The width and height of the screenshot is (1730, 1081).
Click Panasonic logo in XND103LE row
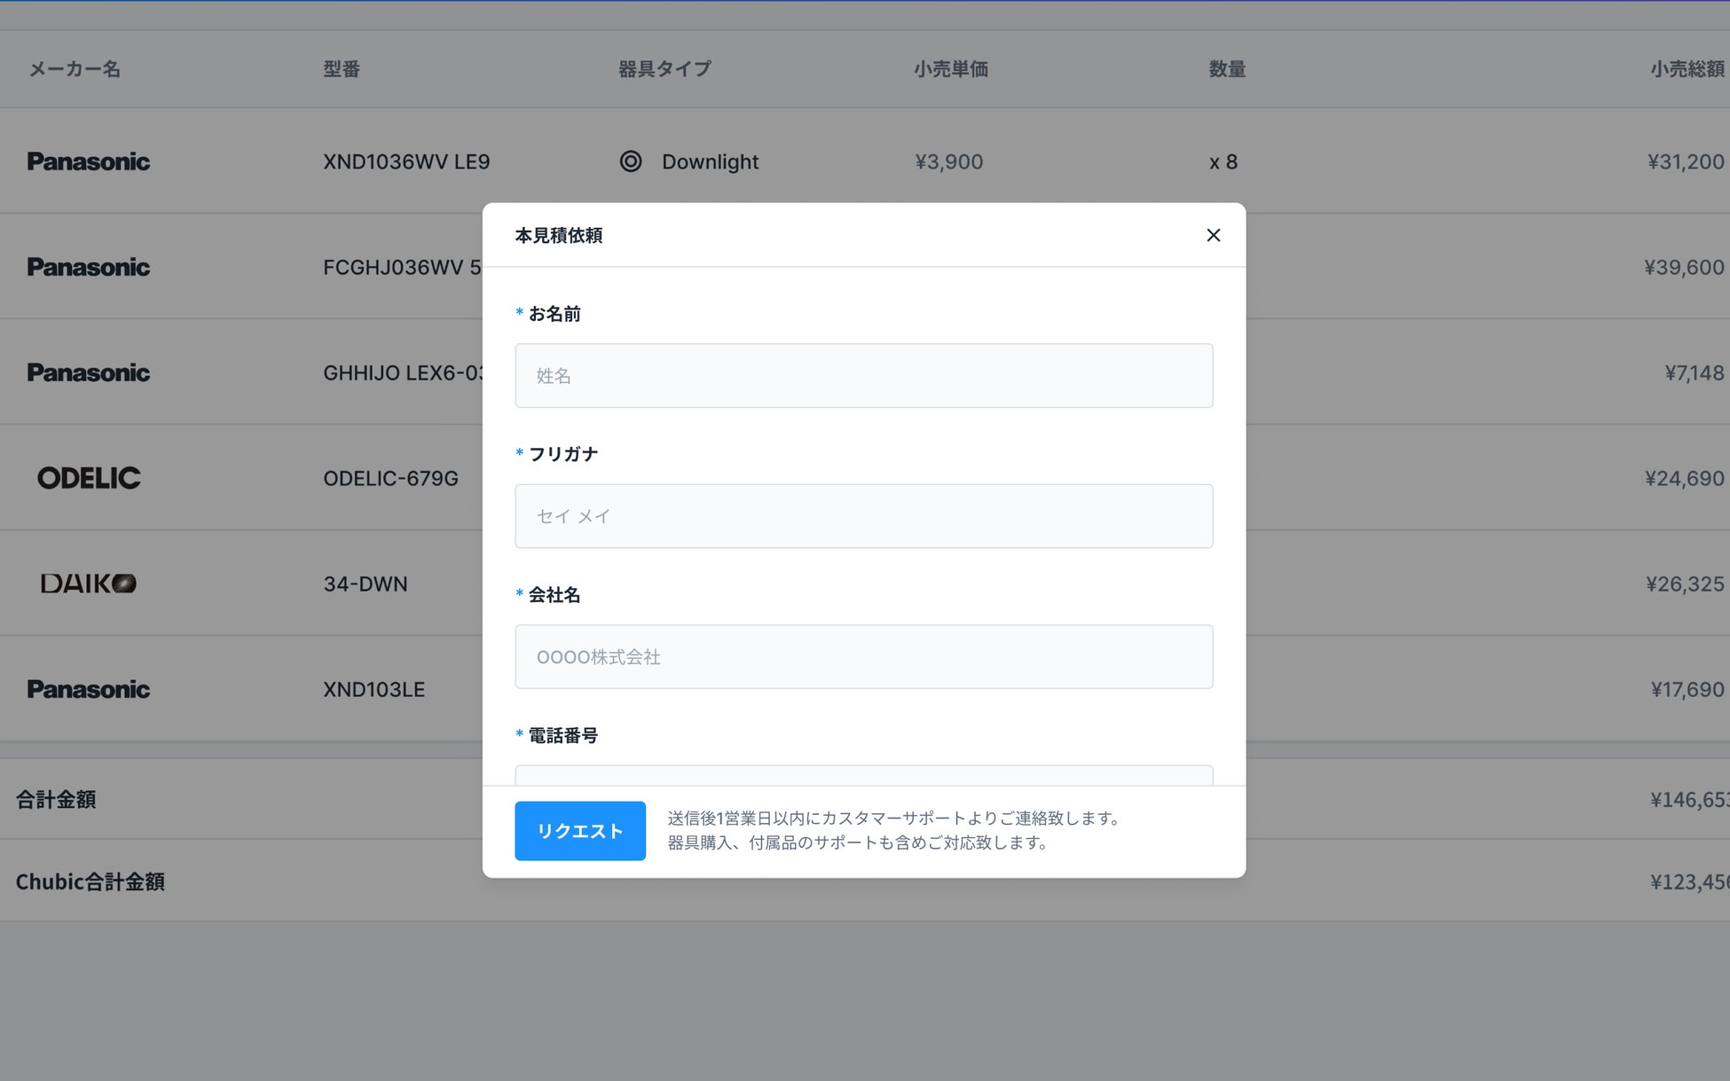88,689
